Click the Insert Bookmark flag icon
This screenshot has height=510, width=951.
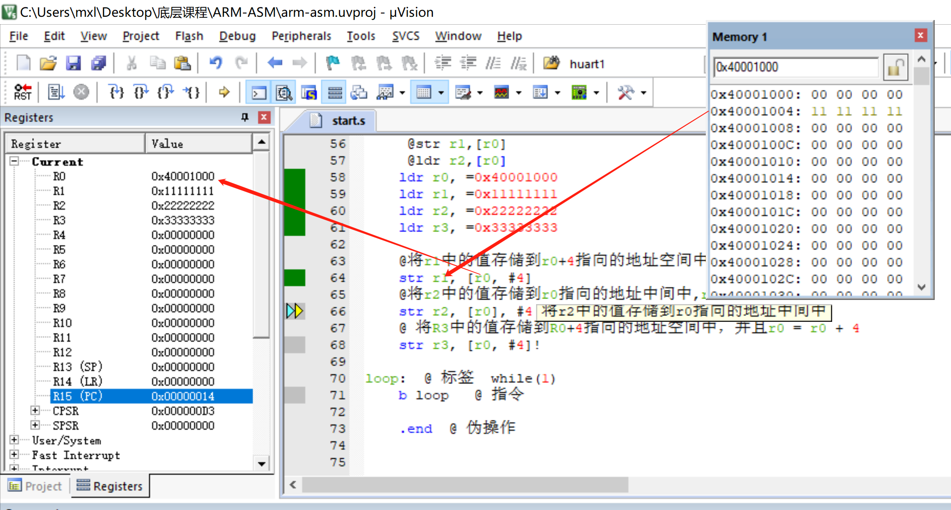(332, 63)
